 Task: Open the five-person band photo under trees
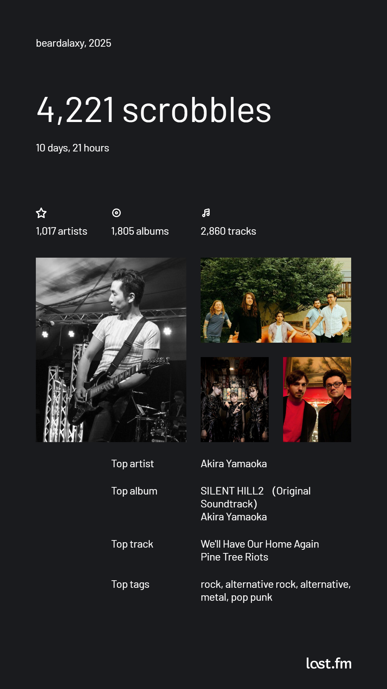click(x=276, y=300)
